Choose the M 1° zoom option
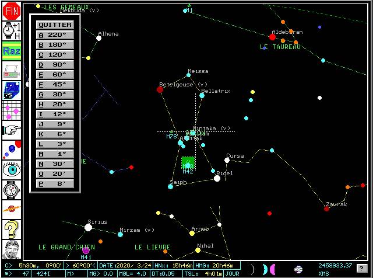Image resolution: width=373 pixels, height=278 pixels. (x=55, y=154)
